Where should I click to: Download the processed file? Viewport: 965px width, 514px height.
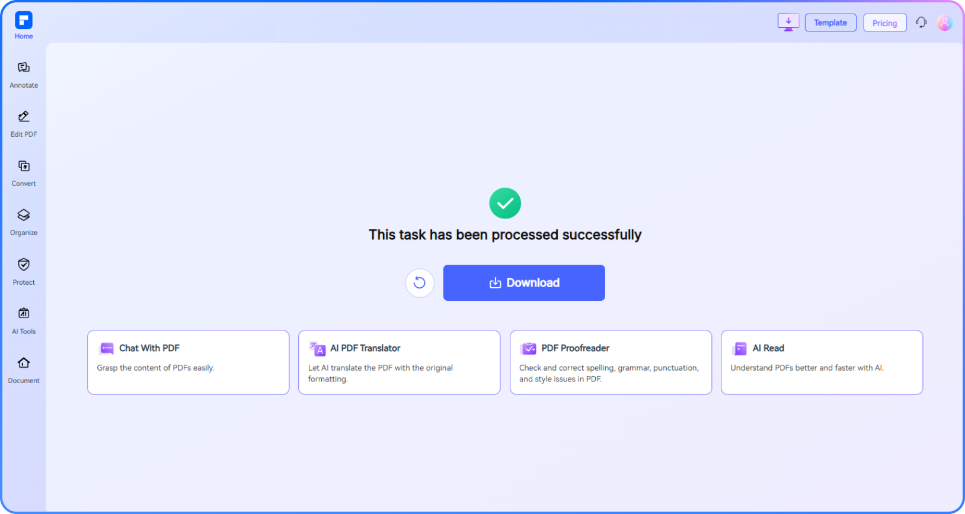tap(524, 283)
